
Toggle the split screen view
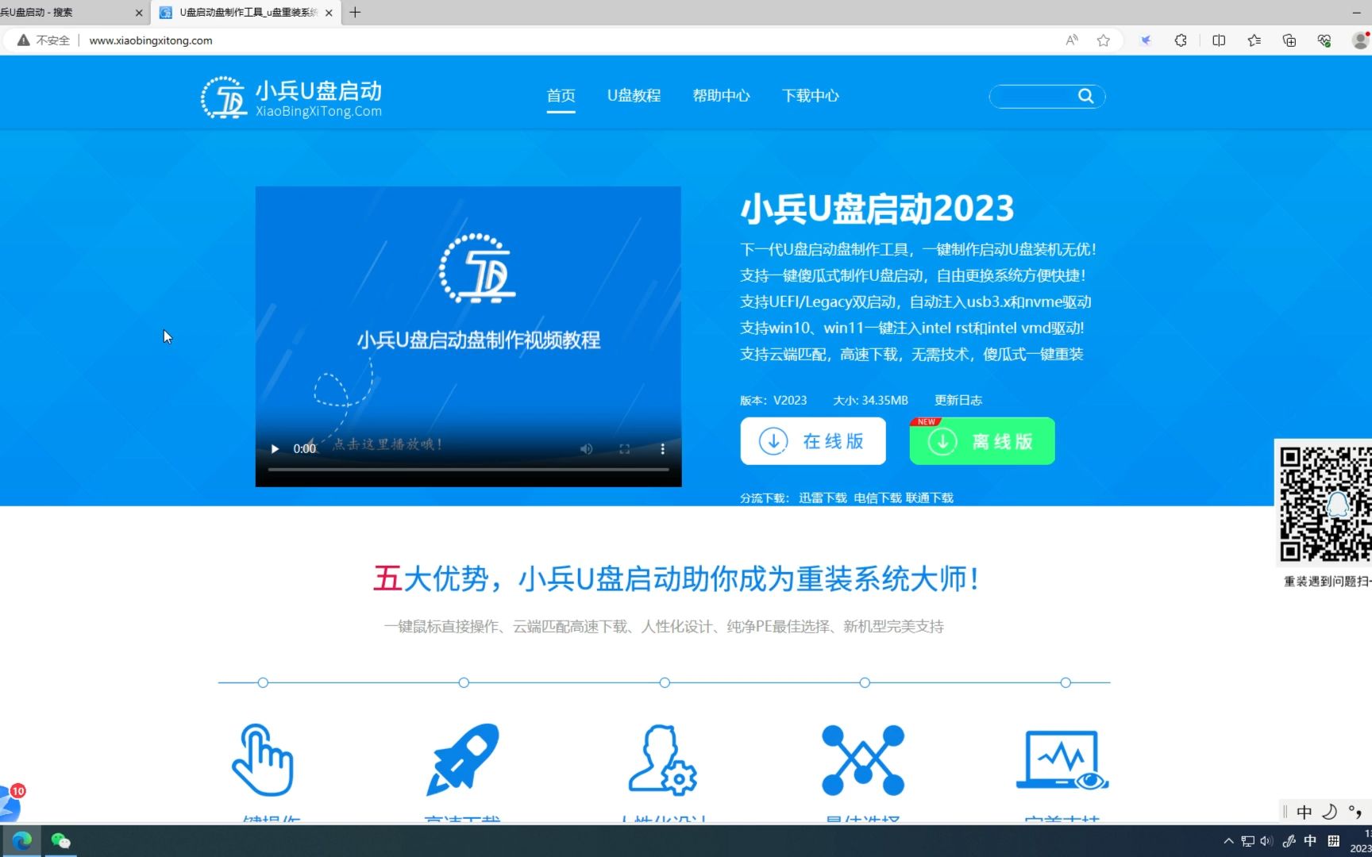pyautogui.click(x=1219, y=40)
